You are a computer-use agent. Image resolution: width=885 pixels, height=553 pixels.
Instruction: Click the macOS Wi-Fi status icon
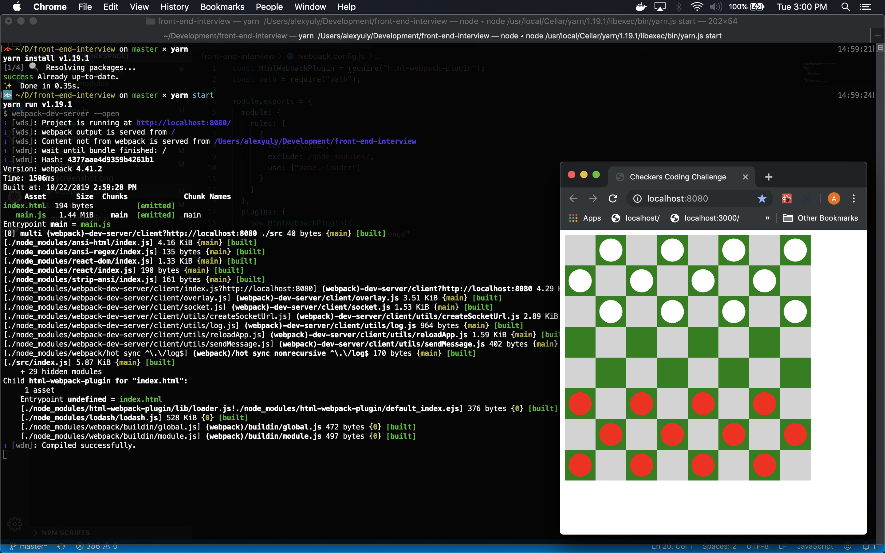tap(697, 6)
